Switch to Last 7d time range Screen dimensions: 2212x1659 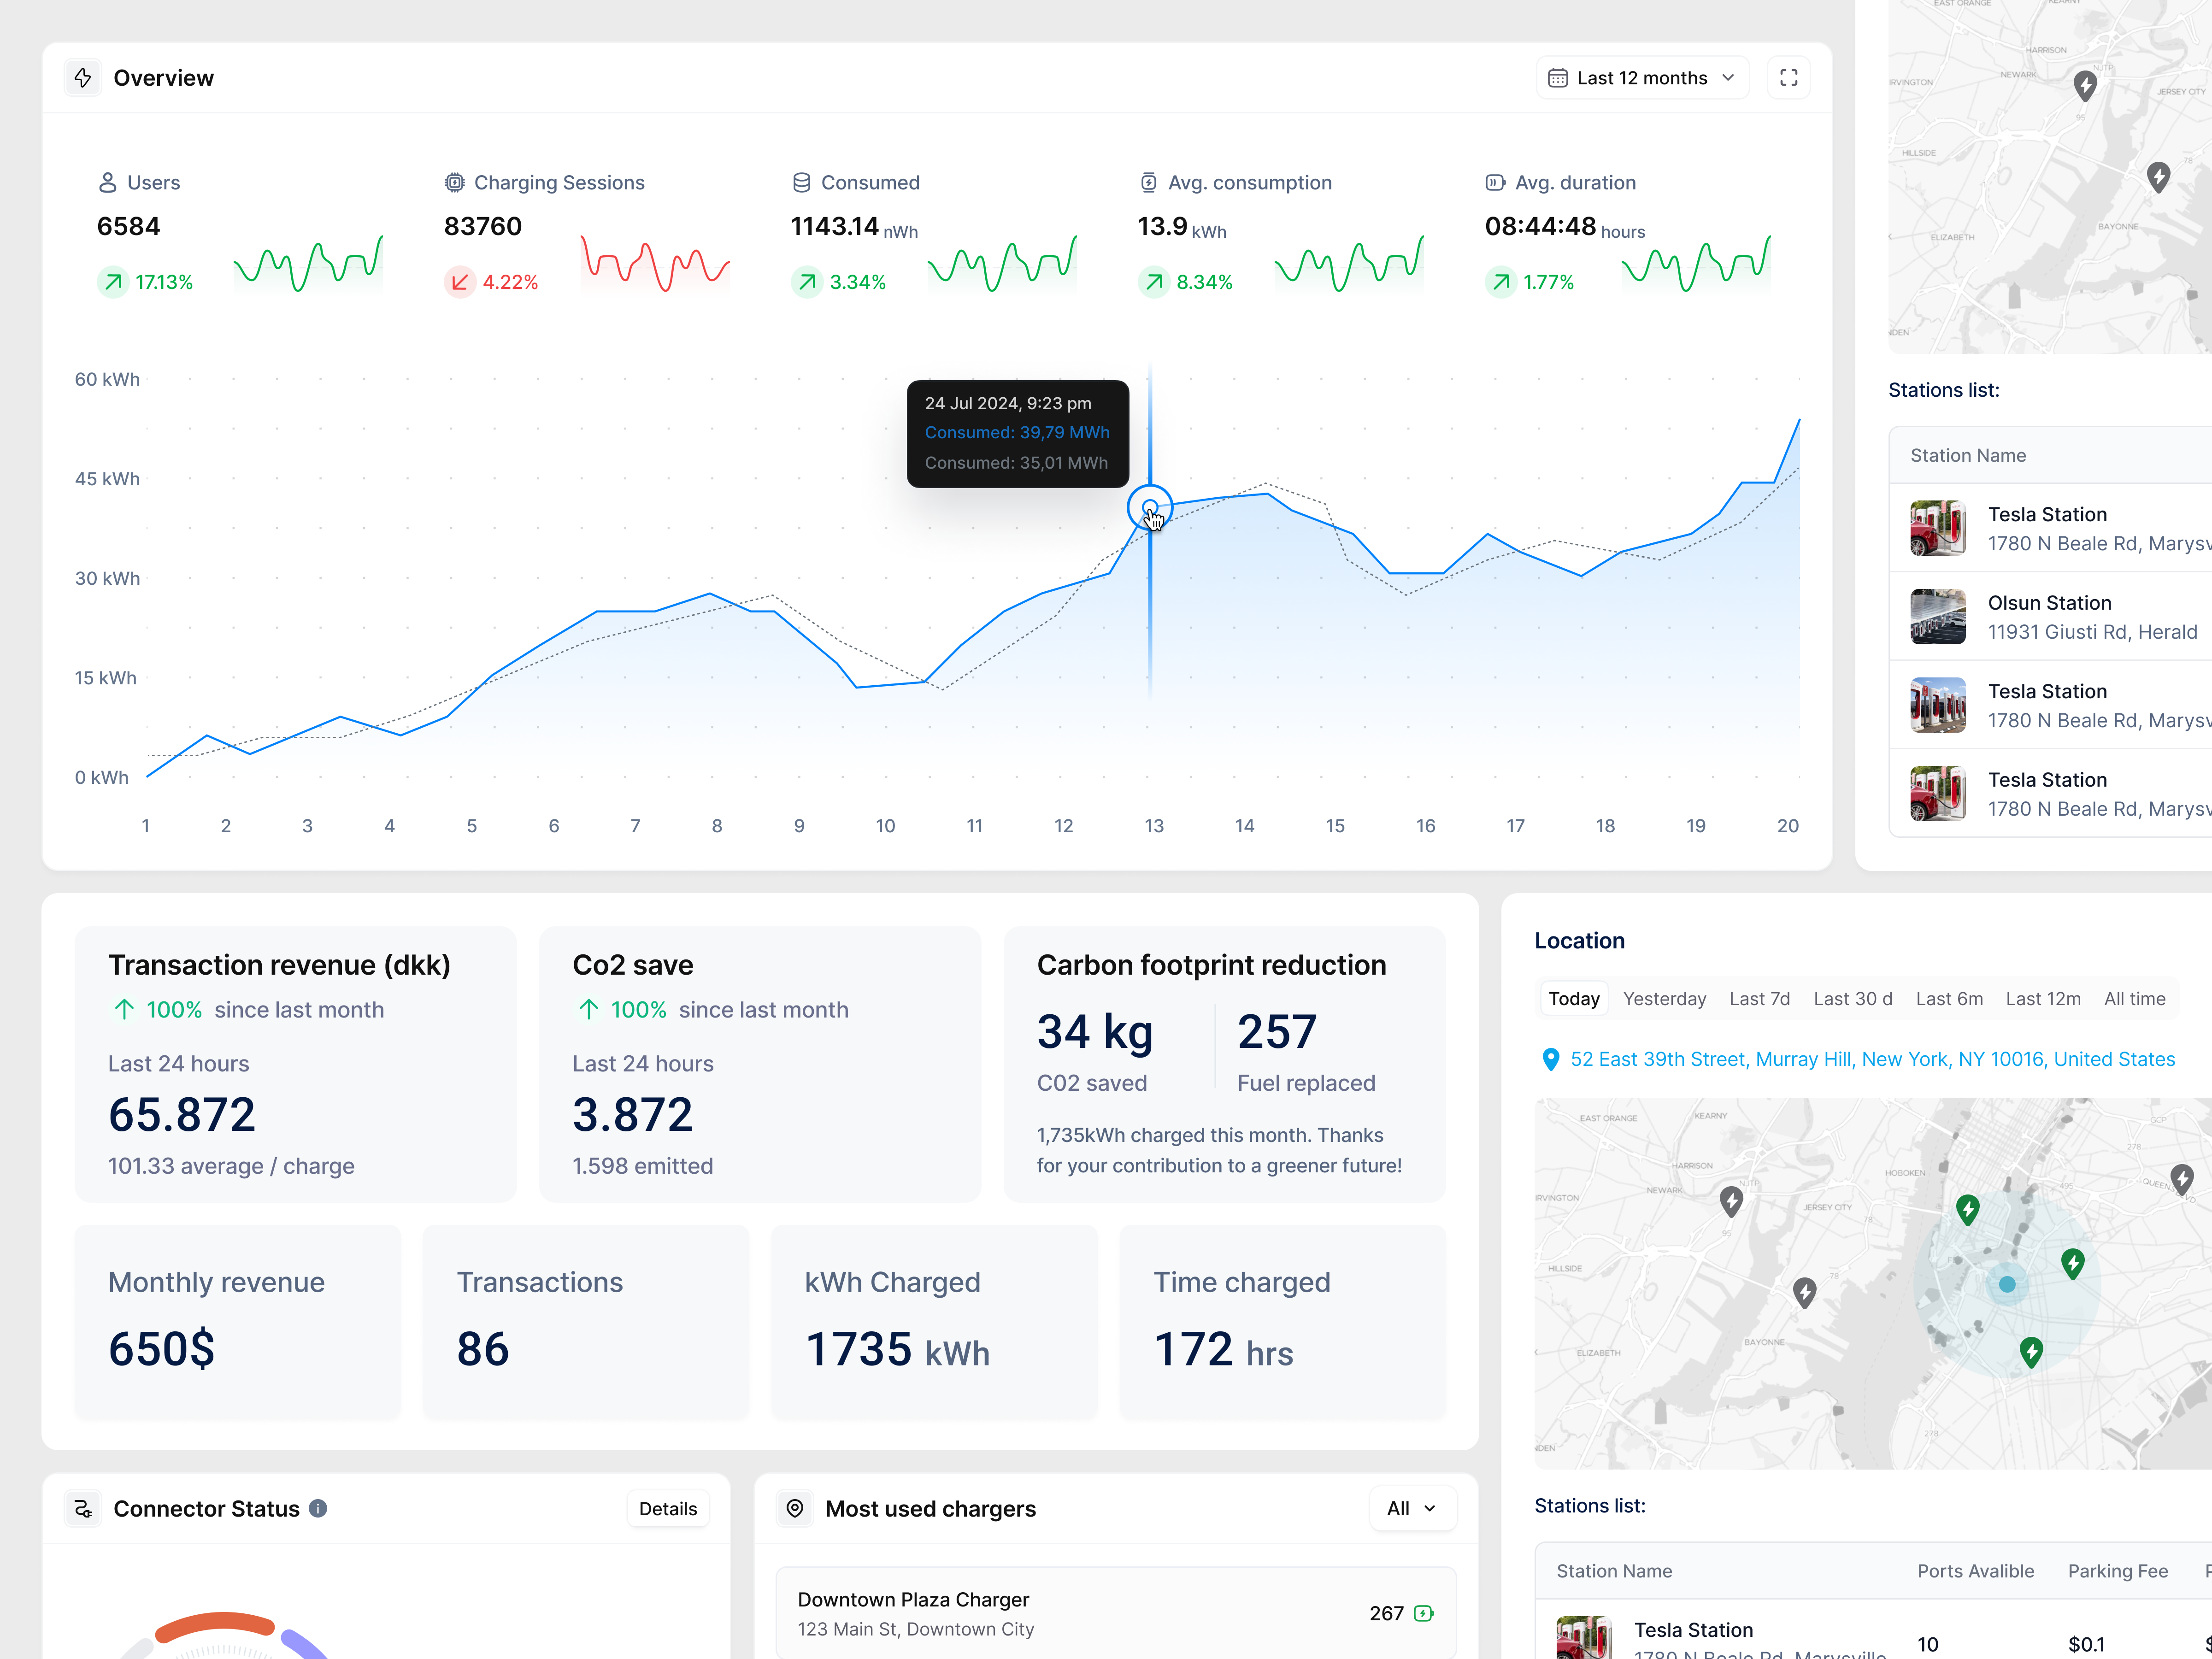click(1759, 998)
